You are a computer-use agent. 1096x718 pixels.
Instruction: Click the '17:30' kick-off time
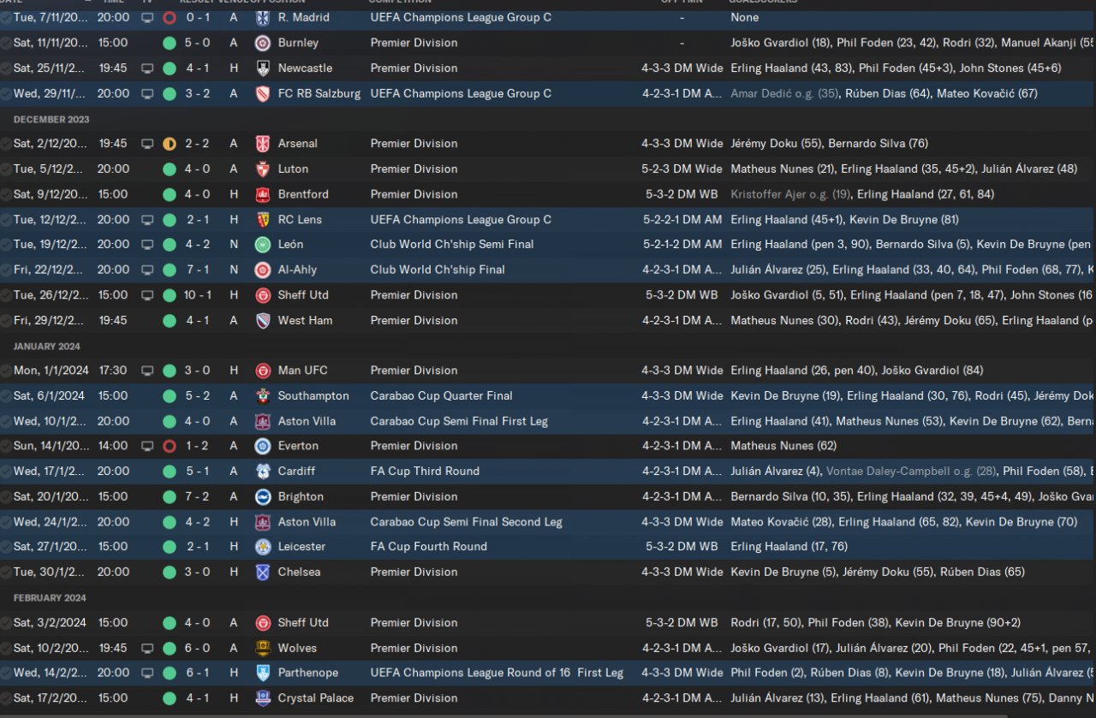[x=113, y=371]
